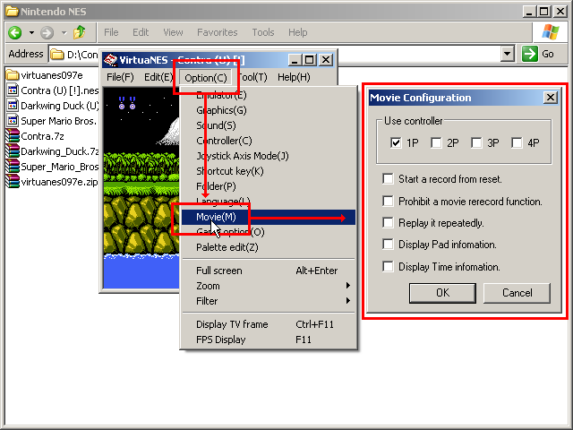Expand the Zoom submenu arrow
The image size is (573, 430).
click(x=348, y=285)
